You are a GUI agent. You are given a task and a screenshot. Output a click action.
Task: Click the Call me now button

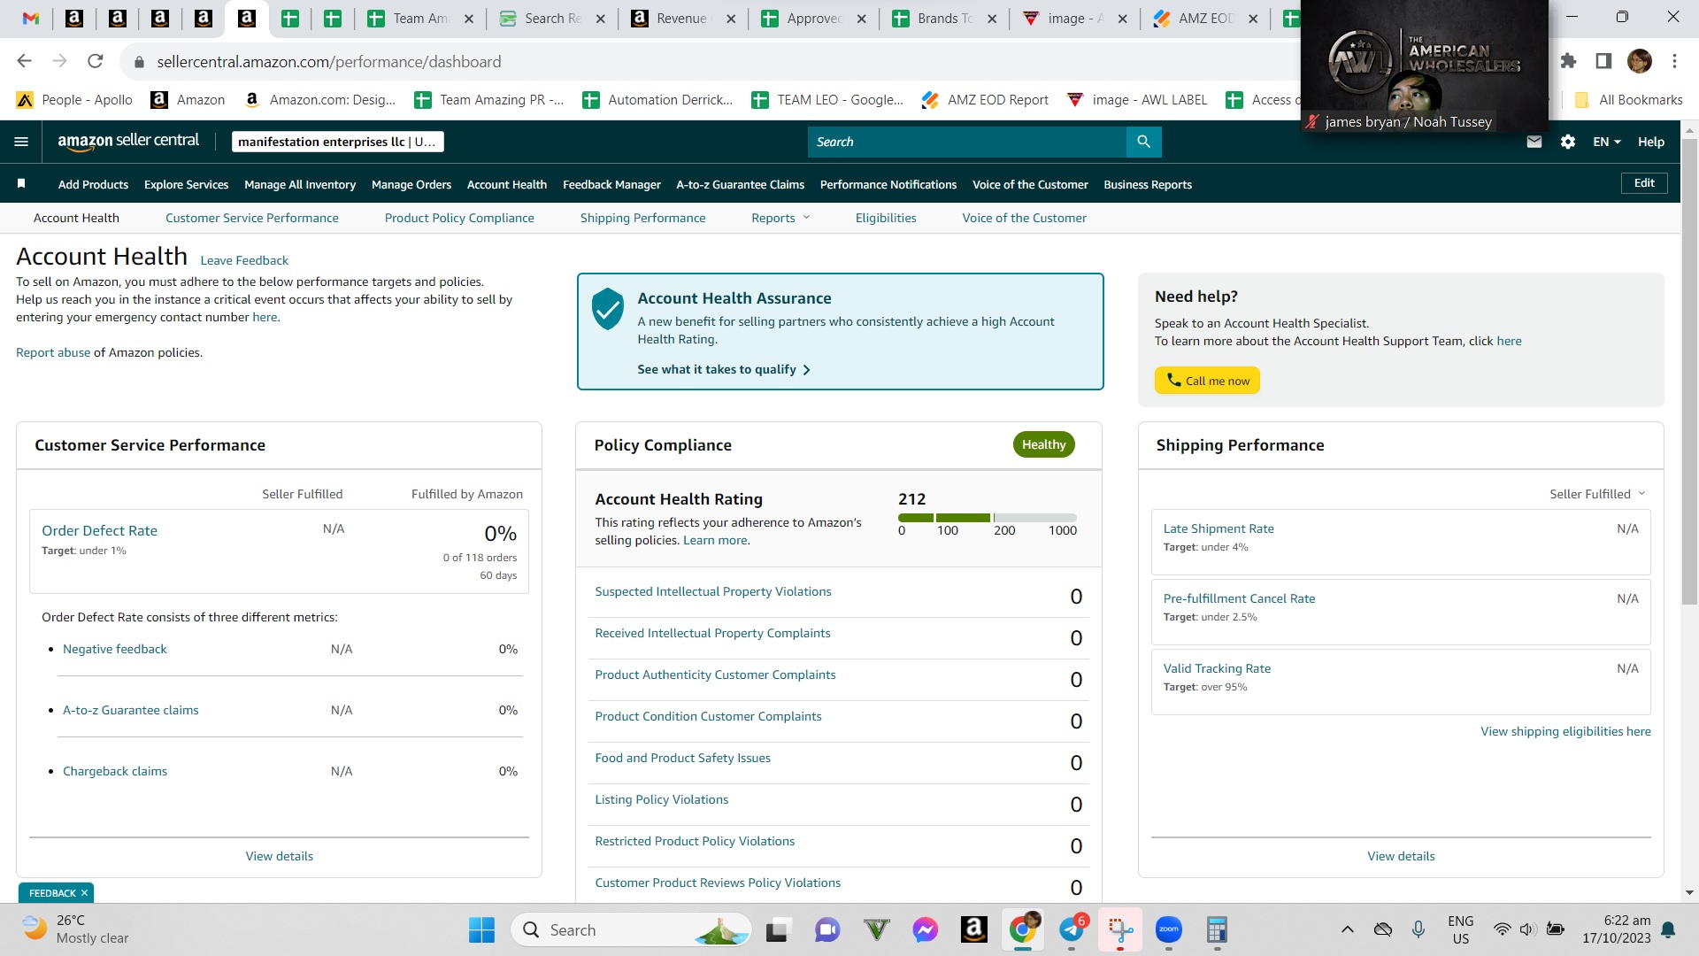coord(1207,381)
